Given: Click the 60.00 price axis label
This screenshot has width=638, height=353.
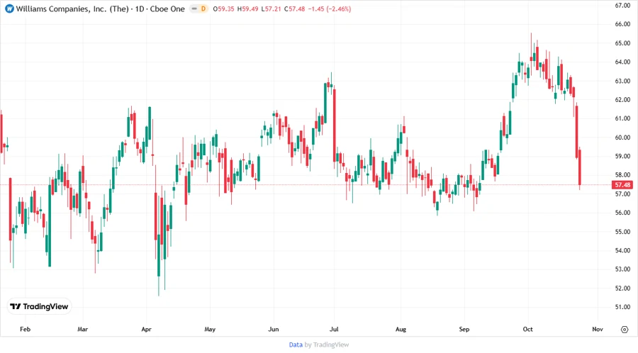Looking at the screenshot, I should (x=622, y=138).
